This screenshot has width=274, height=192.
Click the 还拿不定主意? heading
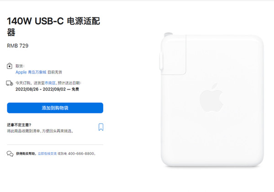click(x=19, y=125)
